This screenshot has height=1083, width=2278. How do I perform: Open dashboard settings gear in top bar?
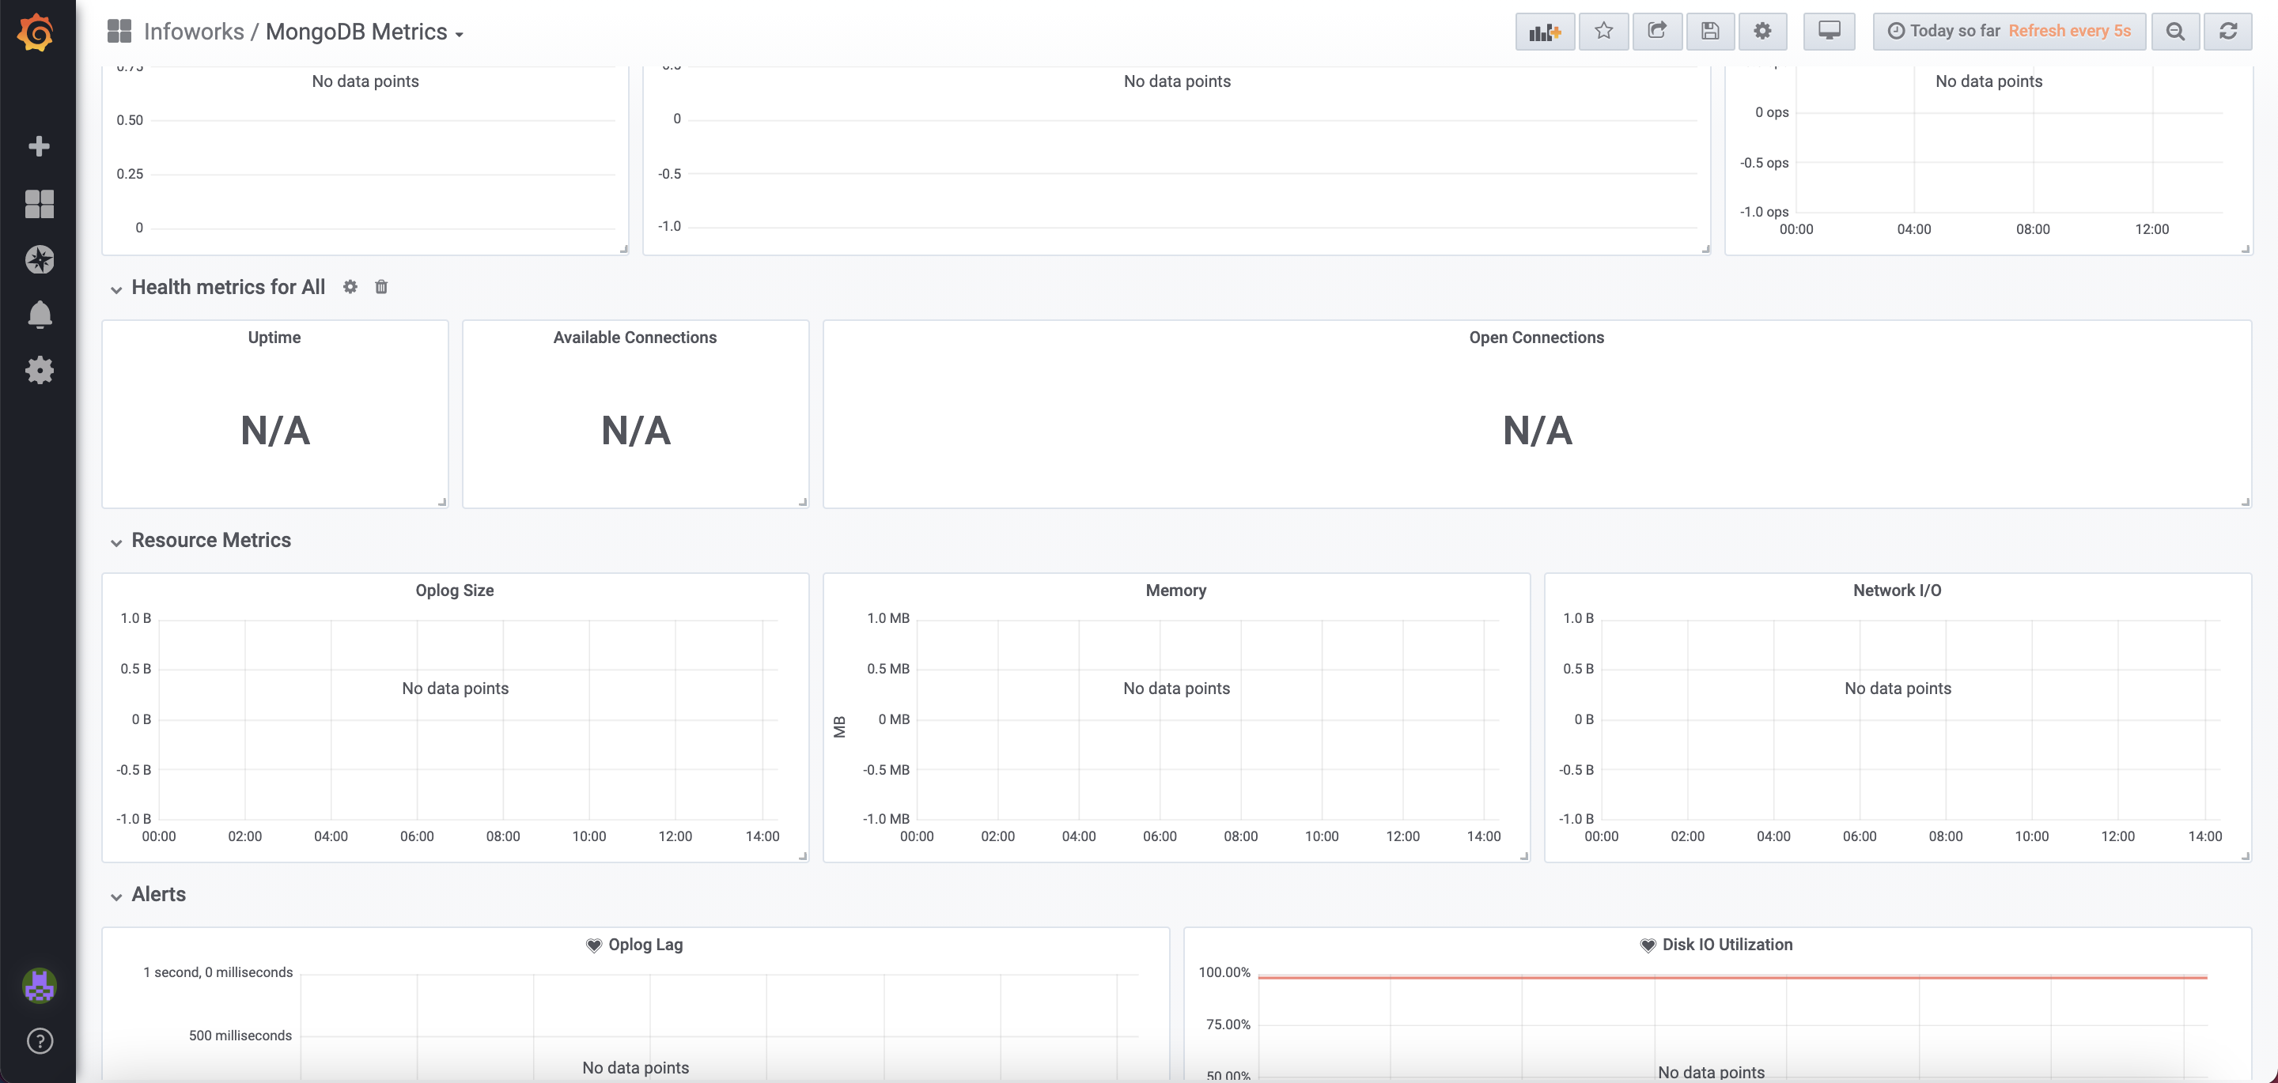1761,32
